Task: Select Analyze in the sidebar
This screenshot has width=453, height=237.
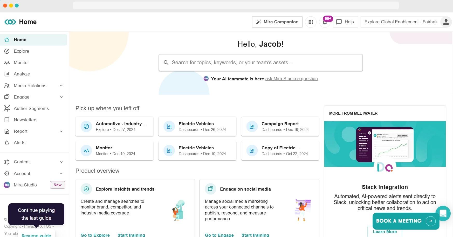Action: click(33, 74)
